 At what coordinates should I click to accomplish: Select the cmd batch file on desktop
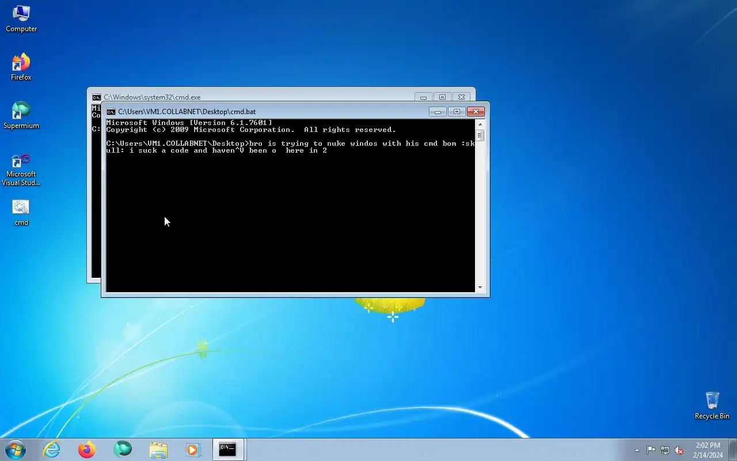[21, 213]
